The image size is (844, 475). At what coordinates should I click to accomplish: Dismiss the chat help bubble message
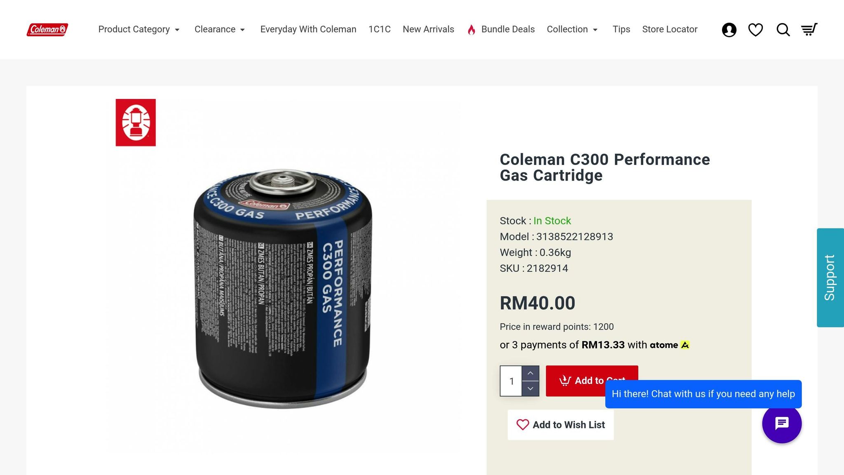(x=703, y=394)
